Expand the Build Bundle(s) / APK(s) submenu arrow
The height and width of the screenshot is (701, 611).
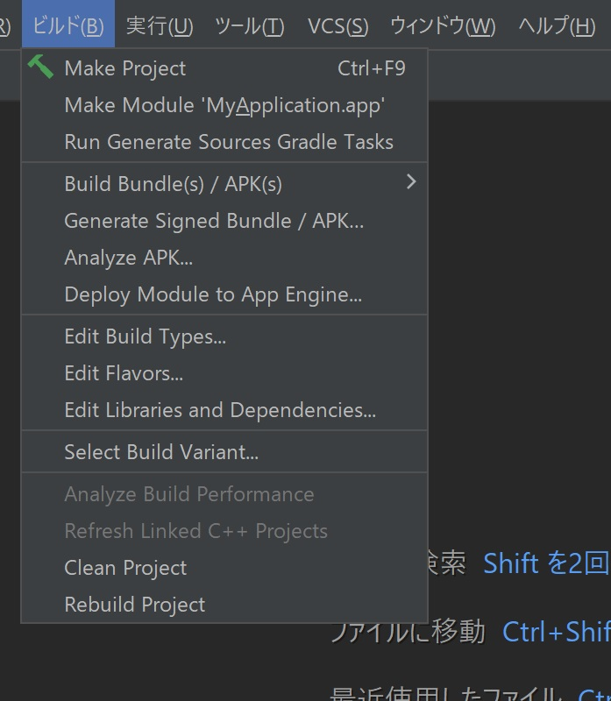tap(410, 182)
